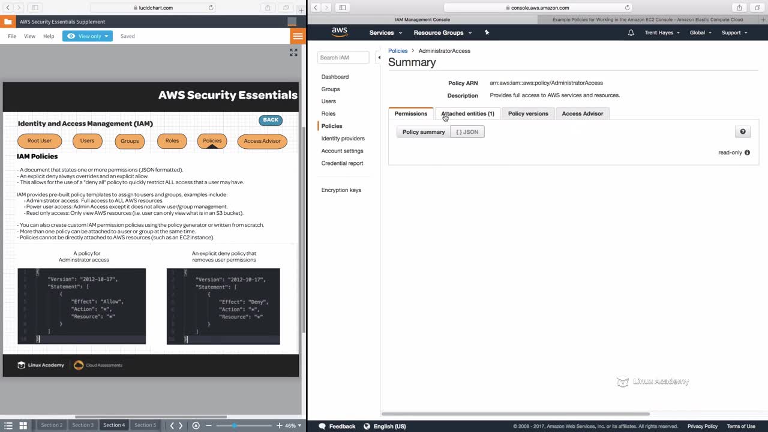768x432 pixels.
Task: Open the Attached entities (1) tab
Action: tap(468, 113)
